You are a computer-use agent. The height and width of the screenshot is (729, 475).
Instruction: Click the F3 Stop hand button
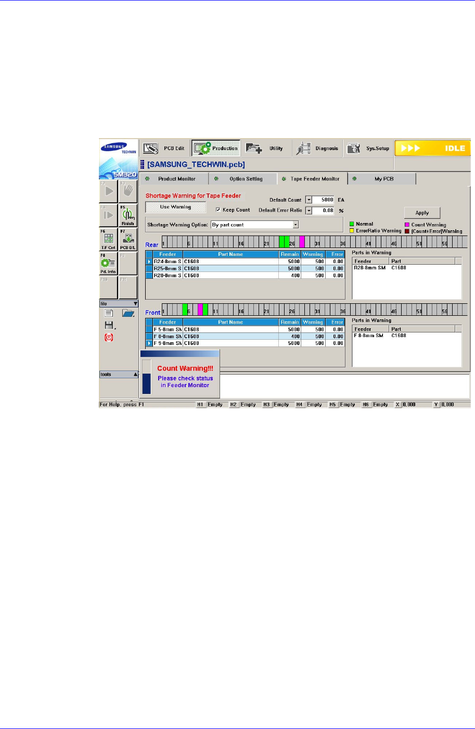tap(127, 192)
